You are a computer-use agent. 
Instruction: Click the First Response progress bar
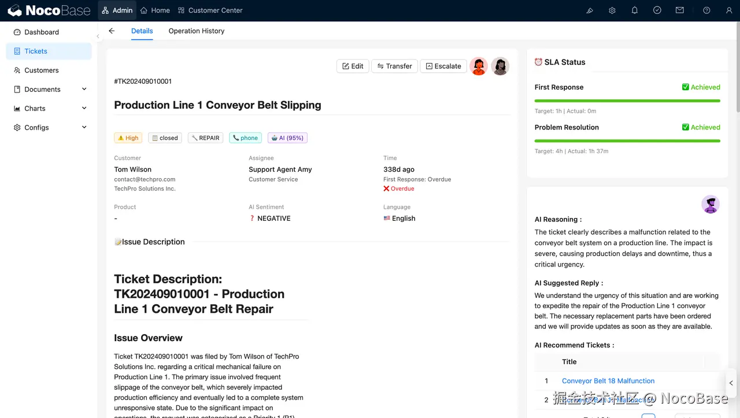point(627,101)
